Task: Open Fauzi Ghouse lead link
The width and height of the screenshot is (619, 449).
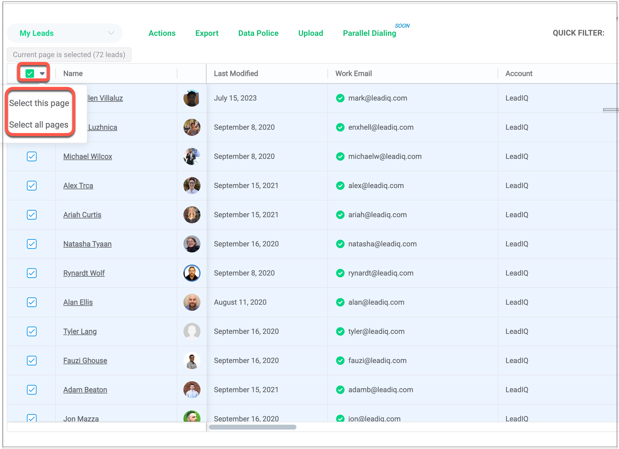Action: [85, 361]
